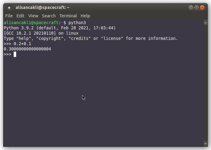Click the scrollbar up arrow

205,23
